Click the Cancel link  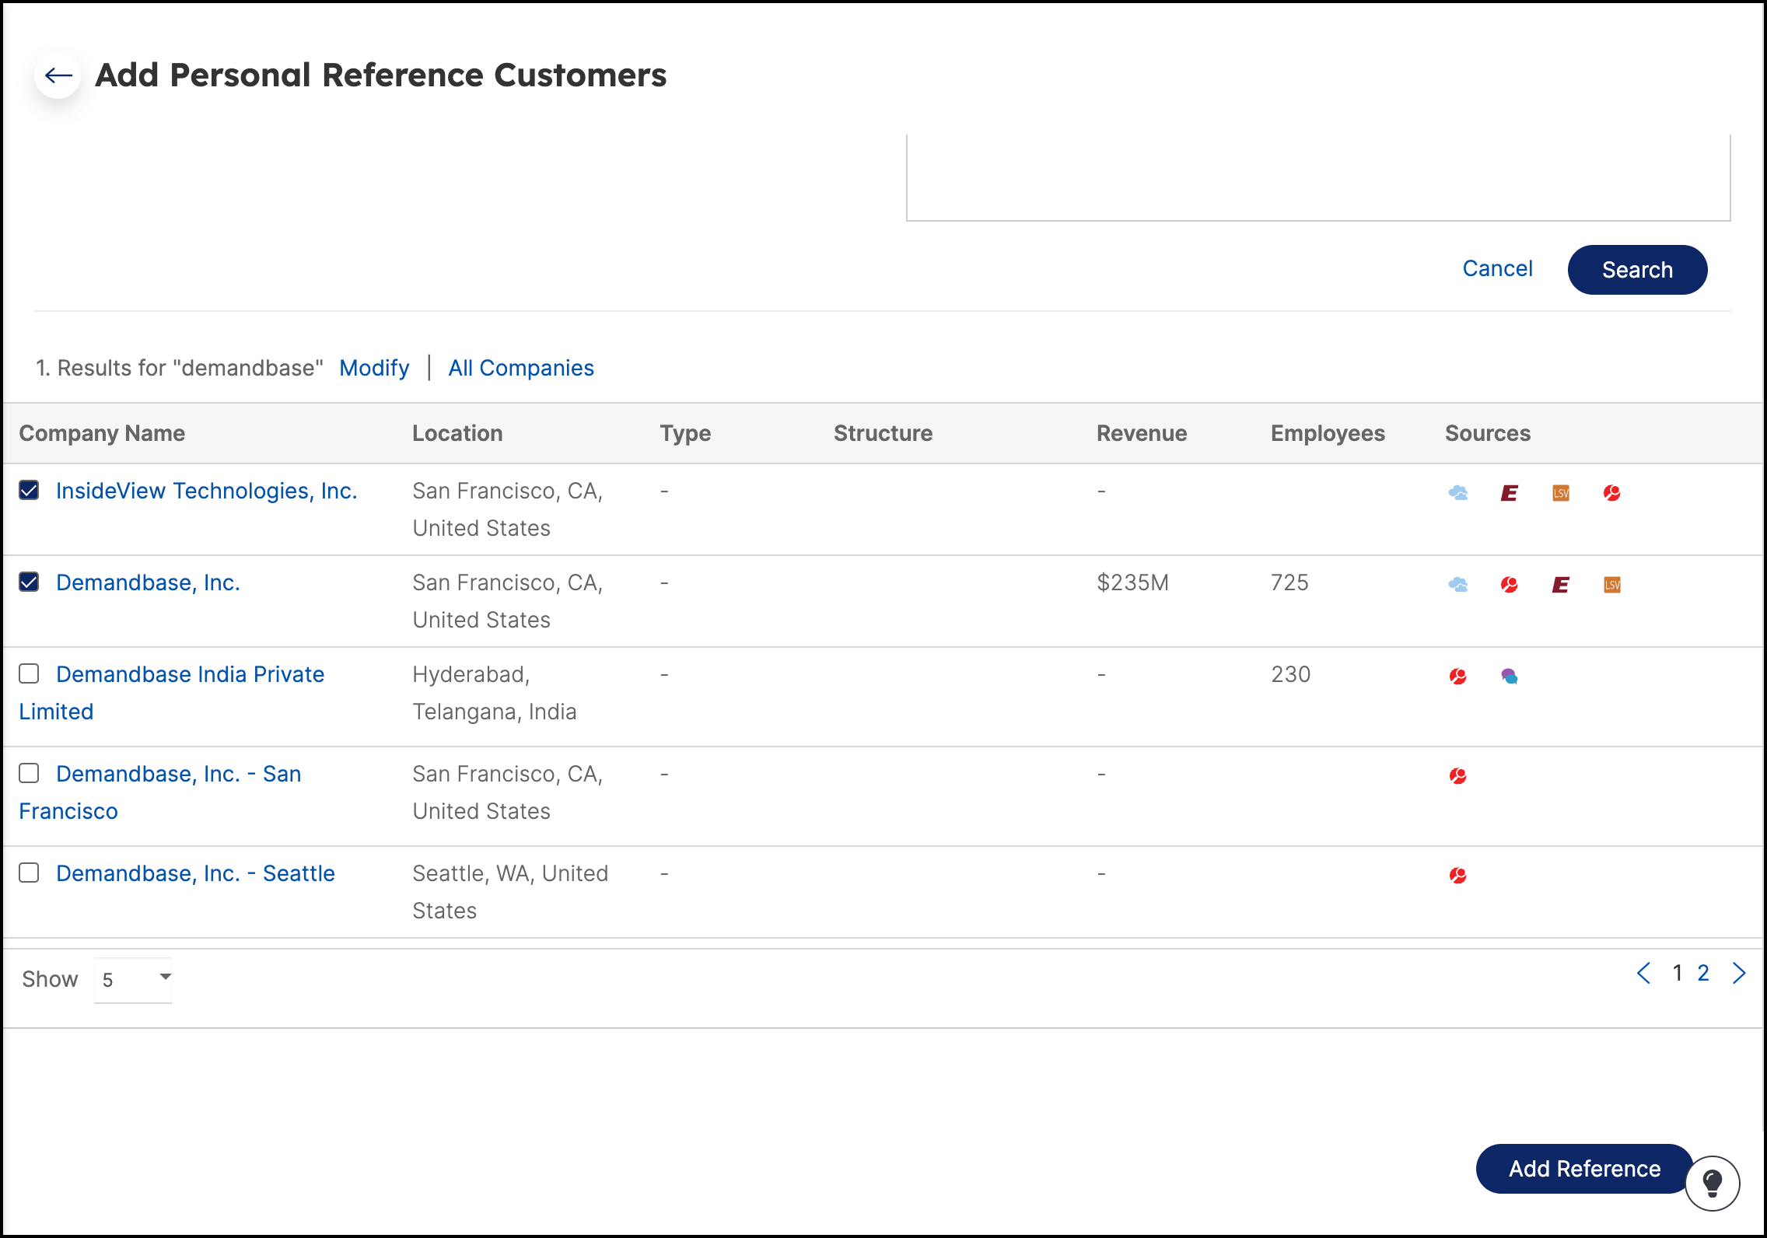pos(1497,268)
